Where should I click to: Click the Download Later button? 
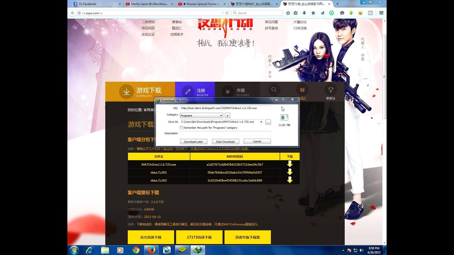point(194,141)
